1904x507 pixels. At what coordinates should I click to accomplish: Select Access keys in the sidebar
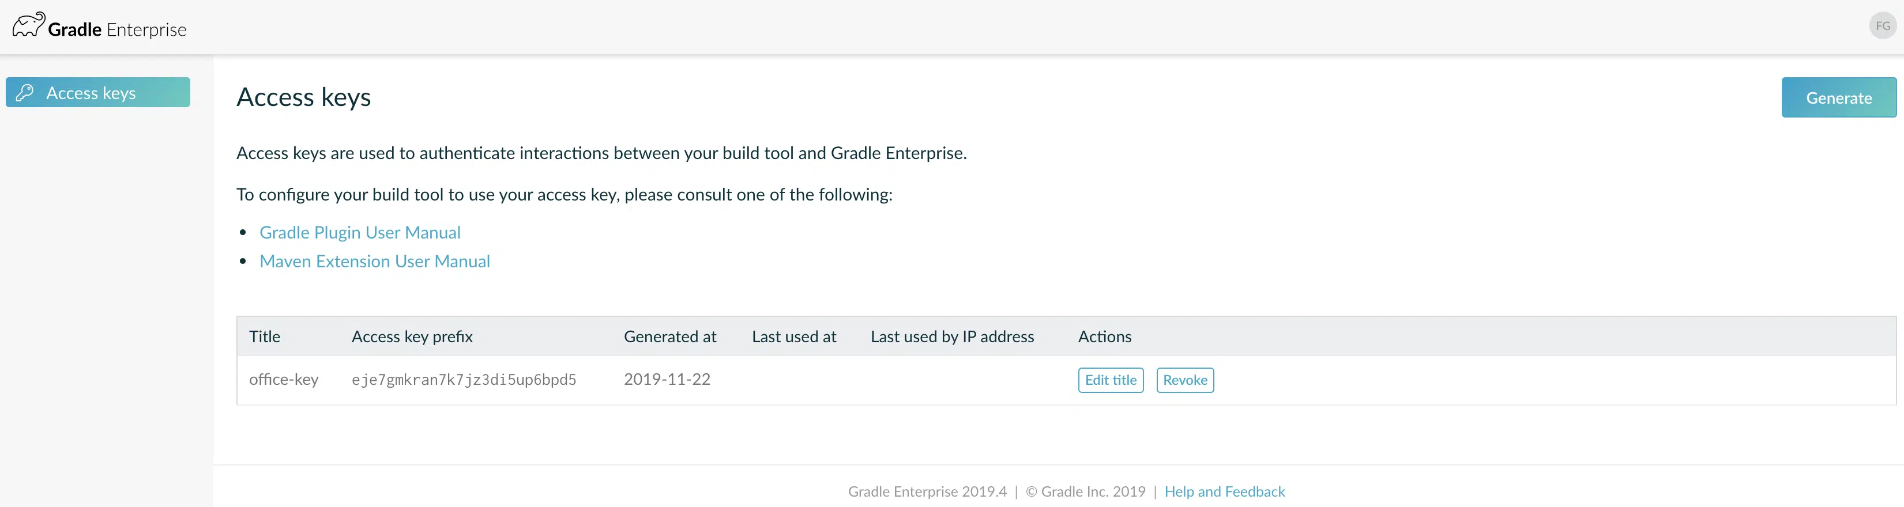(x=97, y=92)
